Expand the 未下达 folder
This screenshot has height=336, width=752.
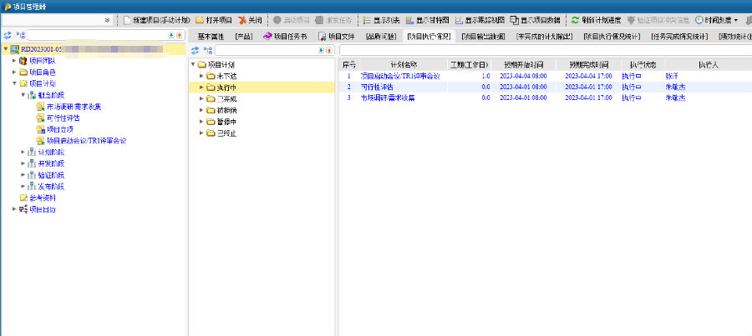pyautogui.click(x=201, y=76)
